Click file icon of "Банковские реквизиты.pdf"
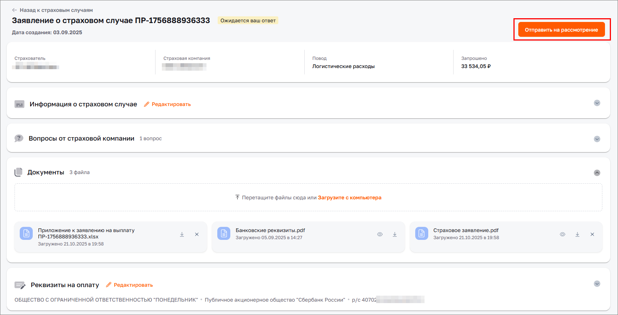This screenshot has height=315, width=618. [224, 233]
